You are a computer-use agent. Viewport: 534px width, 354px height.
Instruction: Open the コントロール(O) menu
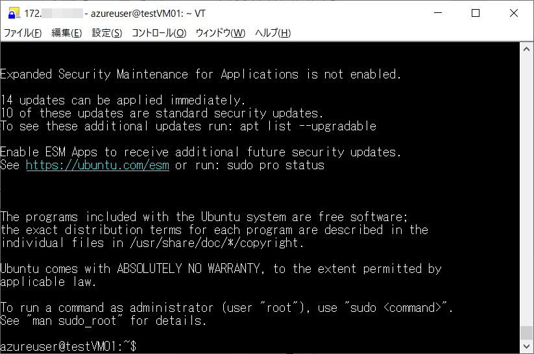click(159, 33)
